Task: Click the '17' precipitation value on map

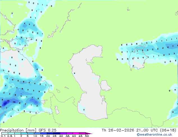Action: coord(8,101)
